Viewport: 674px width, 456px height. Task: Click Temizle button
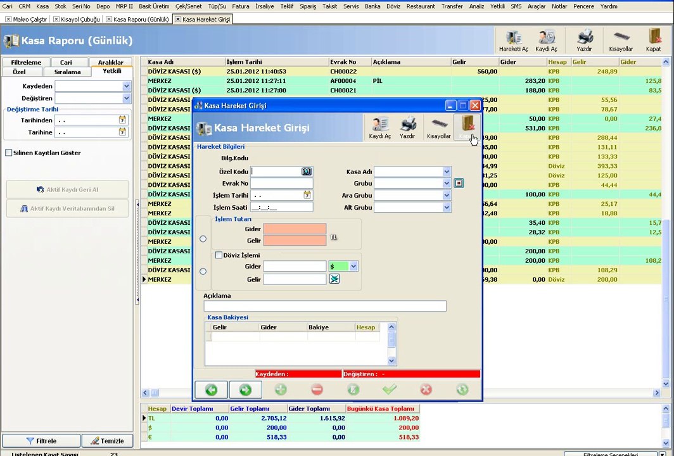tap(108, 441)
